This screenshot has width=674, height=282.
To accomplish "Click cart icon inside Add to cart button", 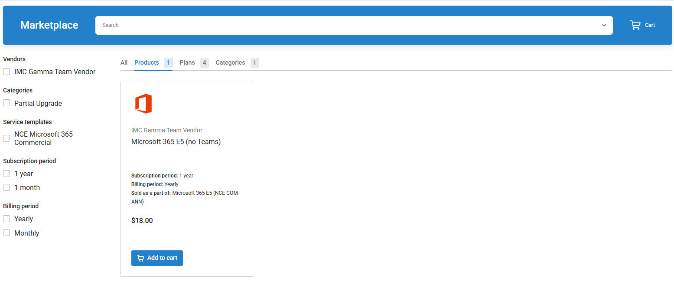I will 140,258.
